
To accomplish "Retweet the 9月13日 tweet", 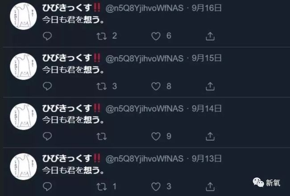I will coord(102,187).
